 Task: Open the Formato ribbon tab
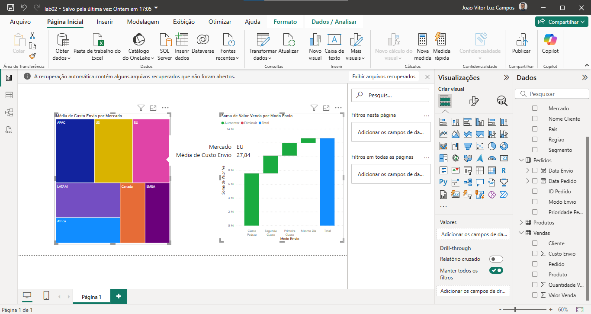pos(285,22)
